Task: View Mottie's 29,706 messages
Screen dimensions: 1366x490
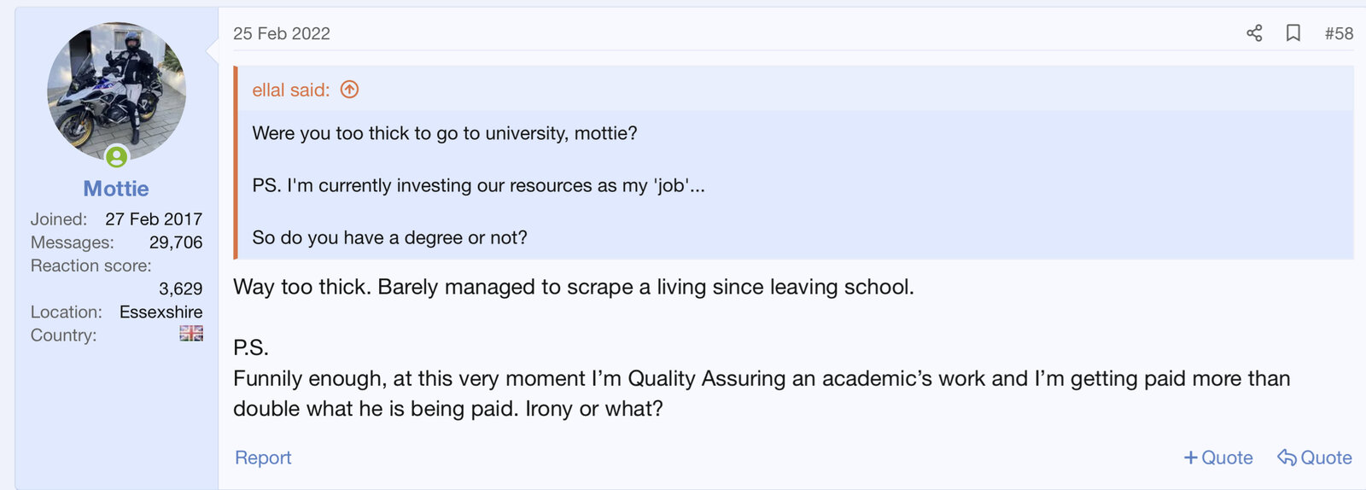Action: [176, 242]
